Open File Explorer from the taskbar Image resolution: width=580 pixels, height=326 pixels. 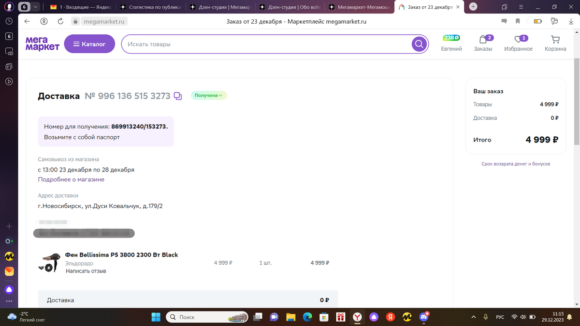click(290, 317)
